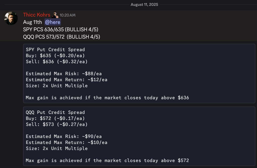Click the Estimated Max Risk ~$88/ea line

64,74
